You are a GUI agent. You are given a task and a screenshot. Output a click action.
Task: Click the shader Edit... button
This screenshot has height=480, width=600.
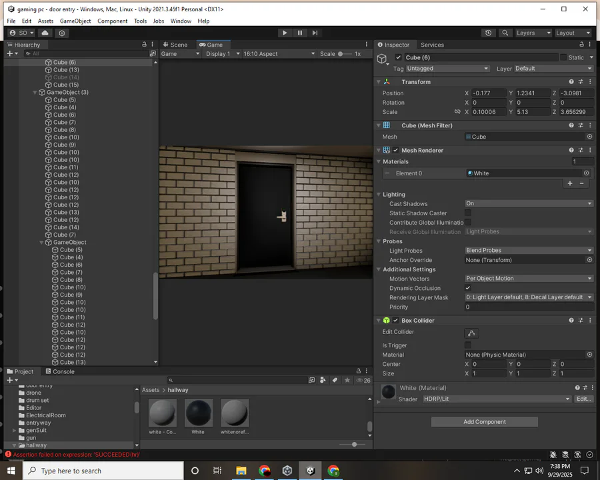583,399
